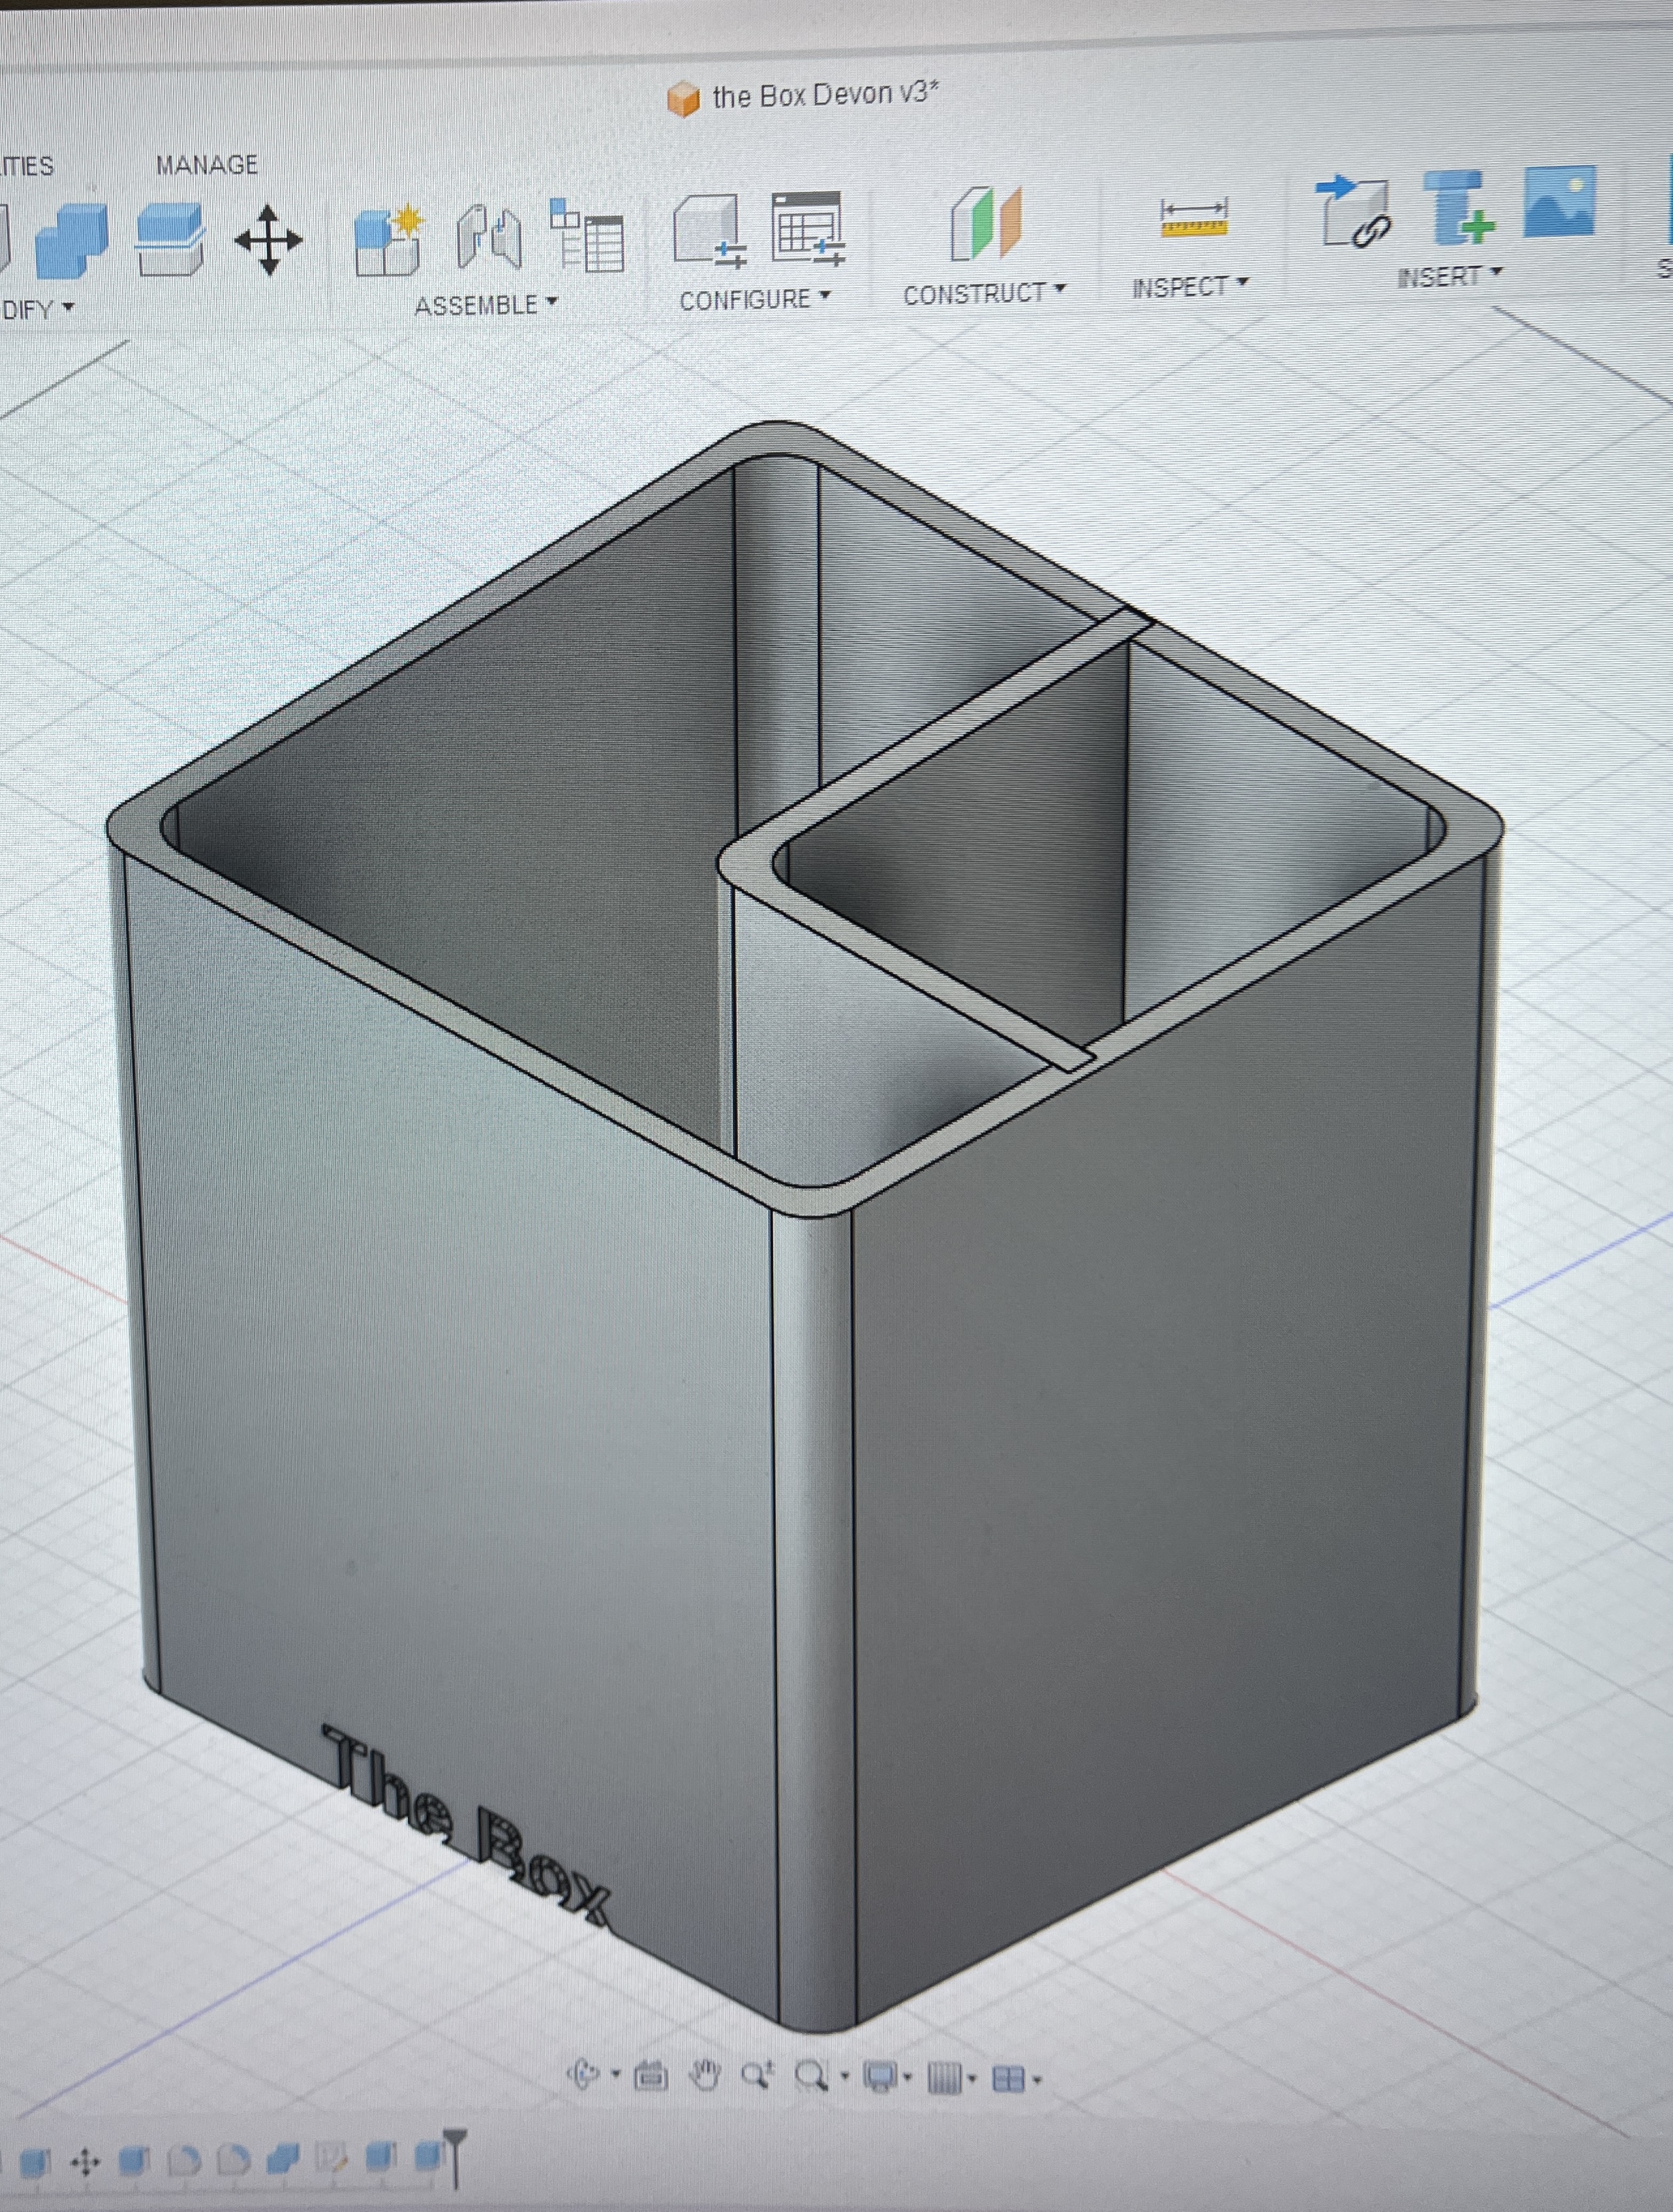Select the Combine bodies tool

point(72,240)
